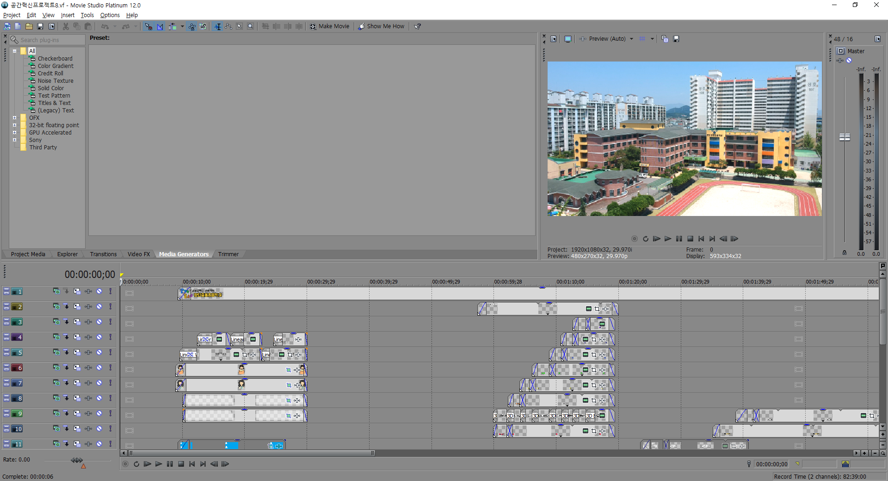This screenshot has width=888, height=481.
Task: Click Stop button in preview window
Action: pos(690,239)
